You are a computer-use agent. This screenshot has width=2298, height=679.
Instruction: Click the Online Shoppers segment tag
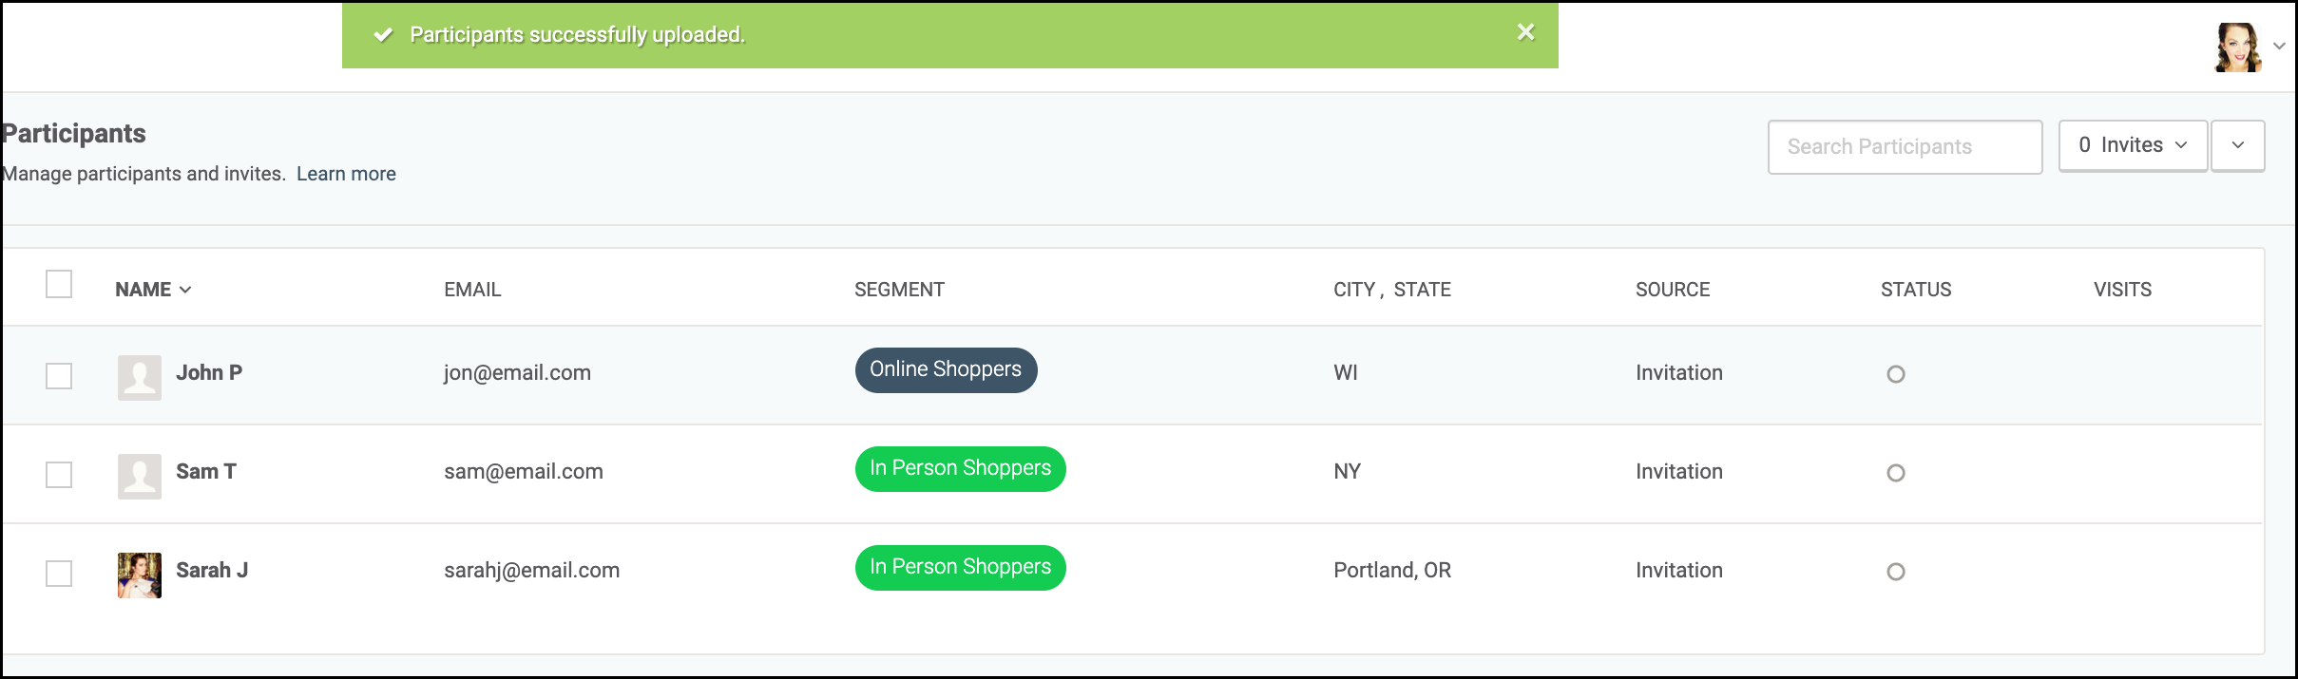tap(946, 369)
